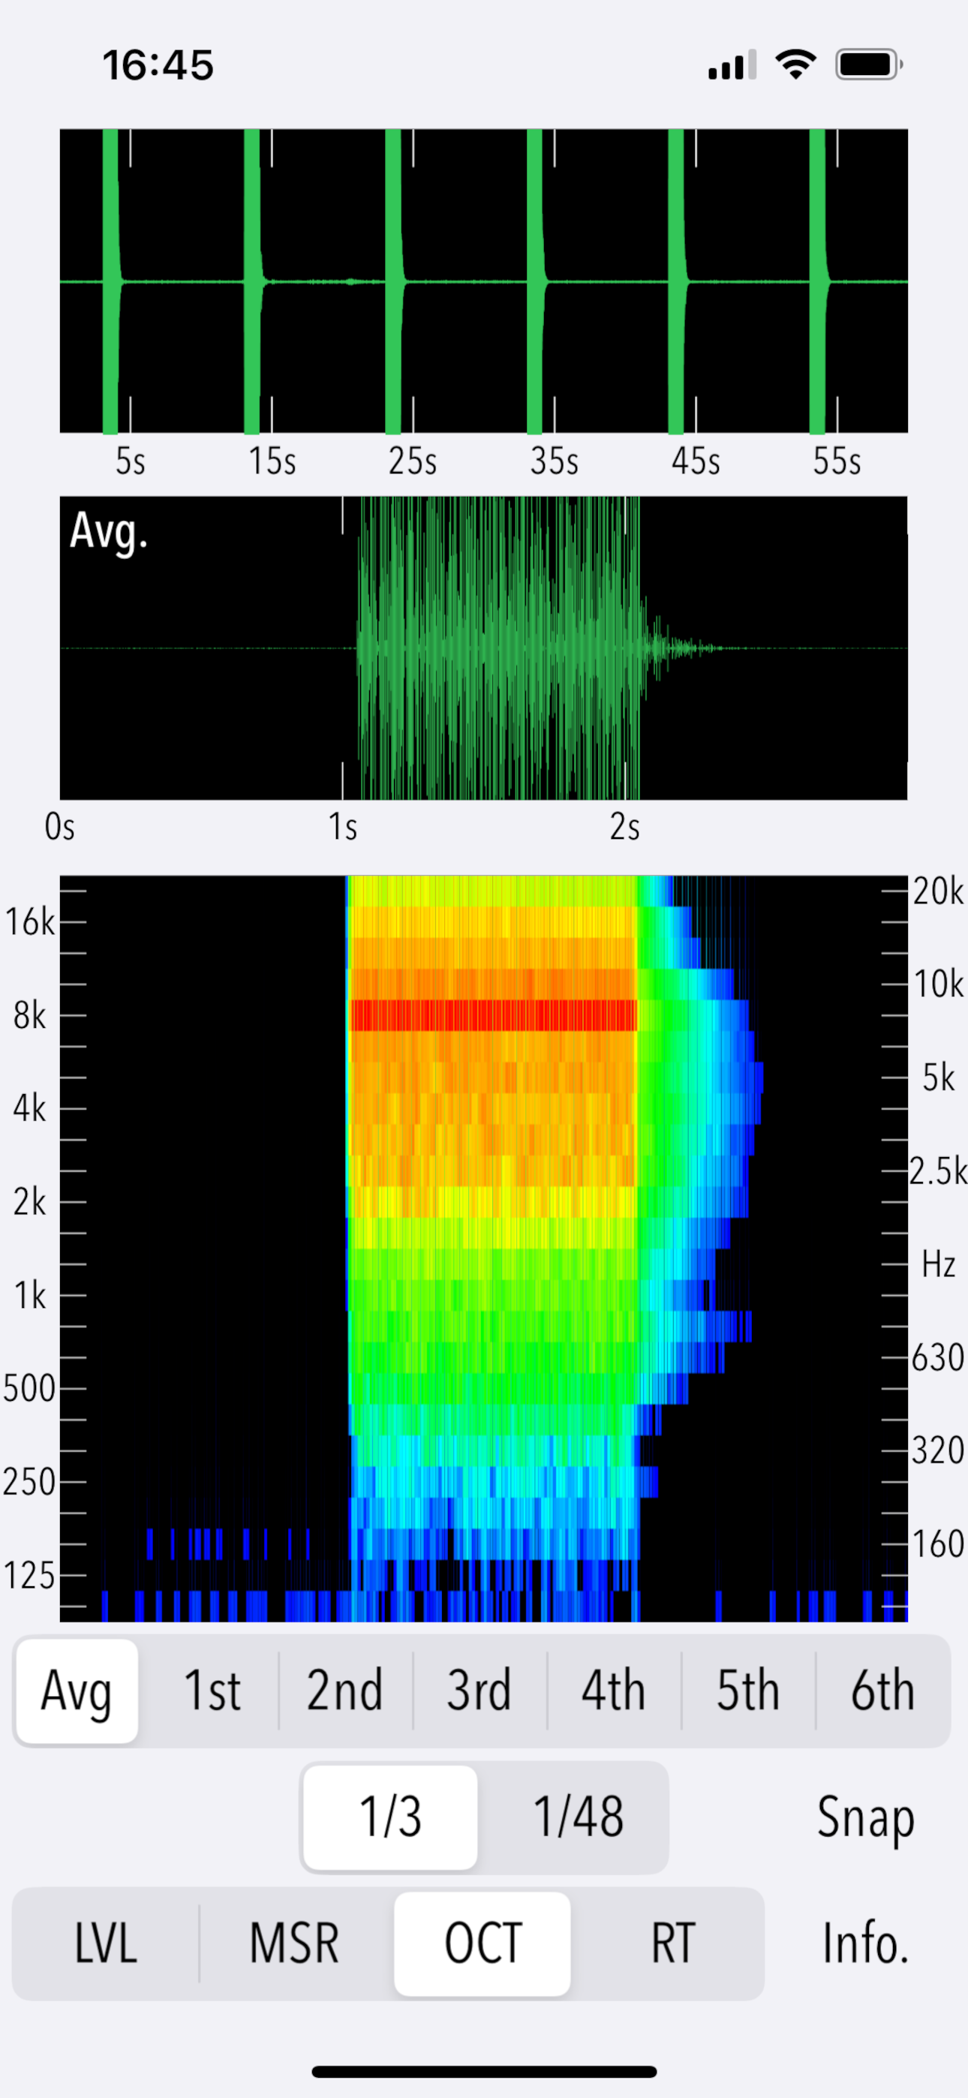Tap the burst at 55s in overview waveform
968x2098 pixels.
[x=817, y=281]
